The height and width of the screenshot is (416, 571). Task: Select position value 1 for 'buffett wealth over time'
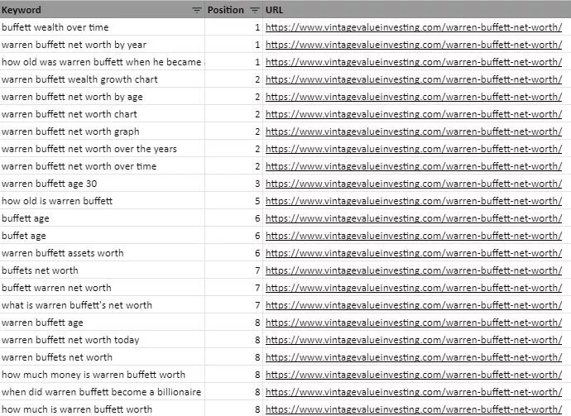click(233, 27)
